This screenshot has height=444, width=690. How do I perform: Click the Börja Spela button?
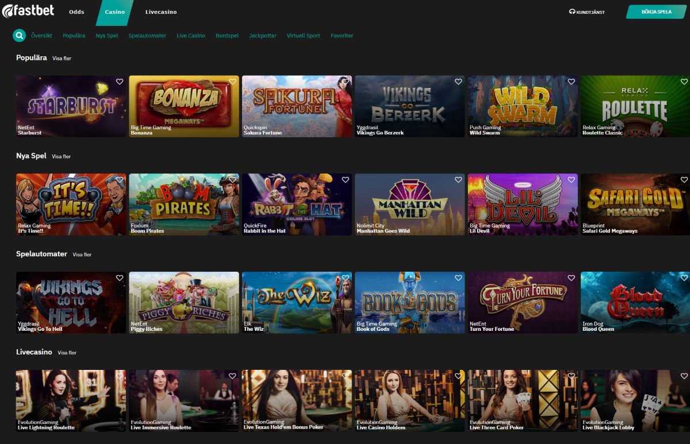click(x=656, y=11)
